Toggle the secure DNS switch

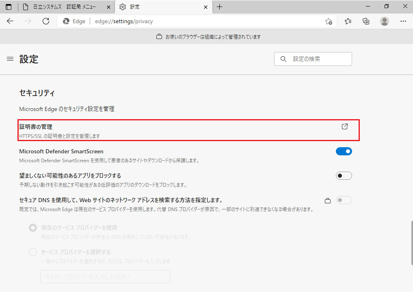344,200
